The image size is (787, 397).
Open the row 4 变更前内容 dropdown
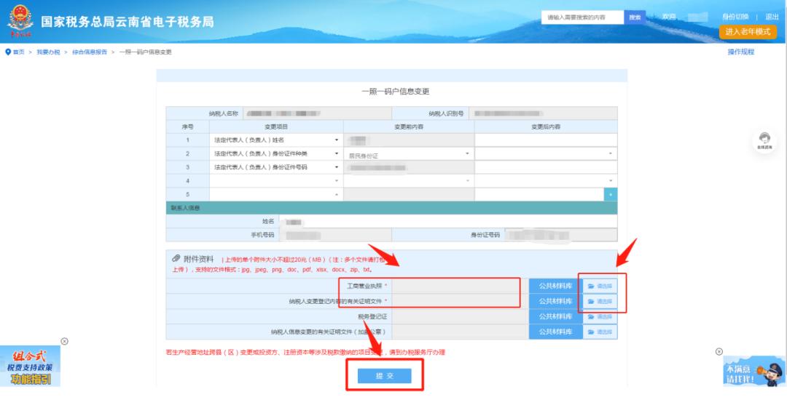click(x=409, y=181)
